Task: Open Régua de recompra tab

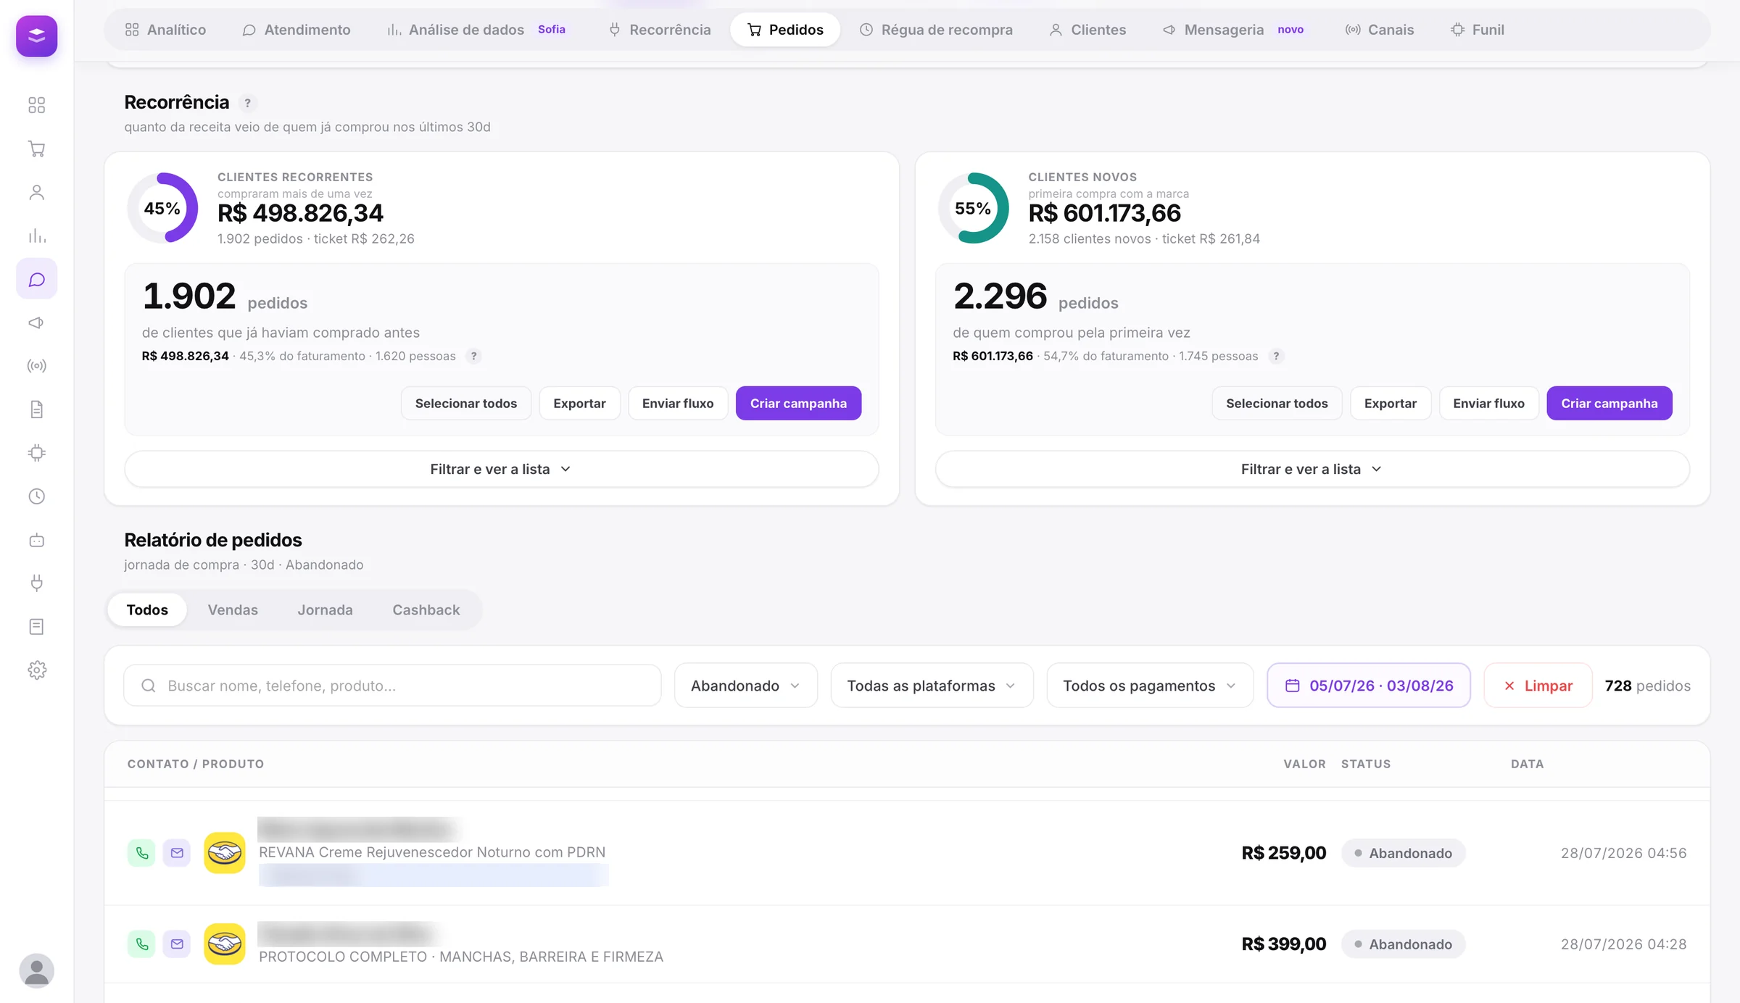Action: pos(936,30)
